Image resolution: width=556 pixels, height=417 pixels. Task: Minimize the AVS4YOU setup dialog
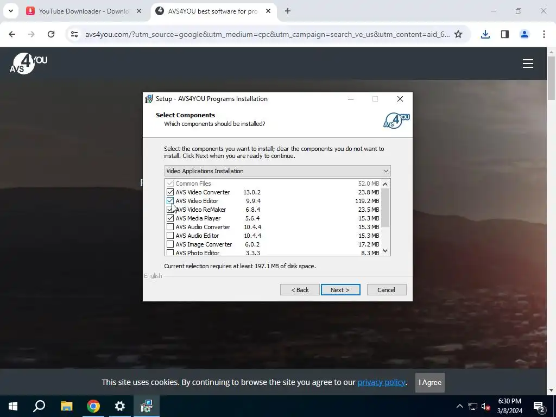[x=351, y=99]
